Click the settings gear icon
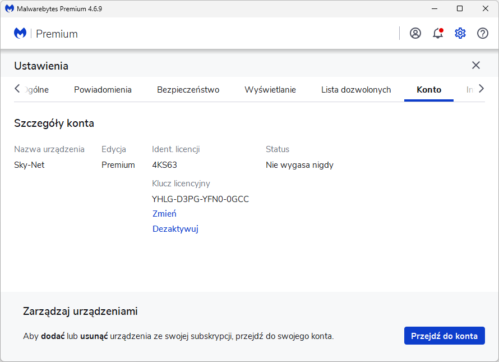499x362 pixels. click(460, 33)
